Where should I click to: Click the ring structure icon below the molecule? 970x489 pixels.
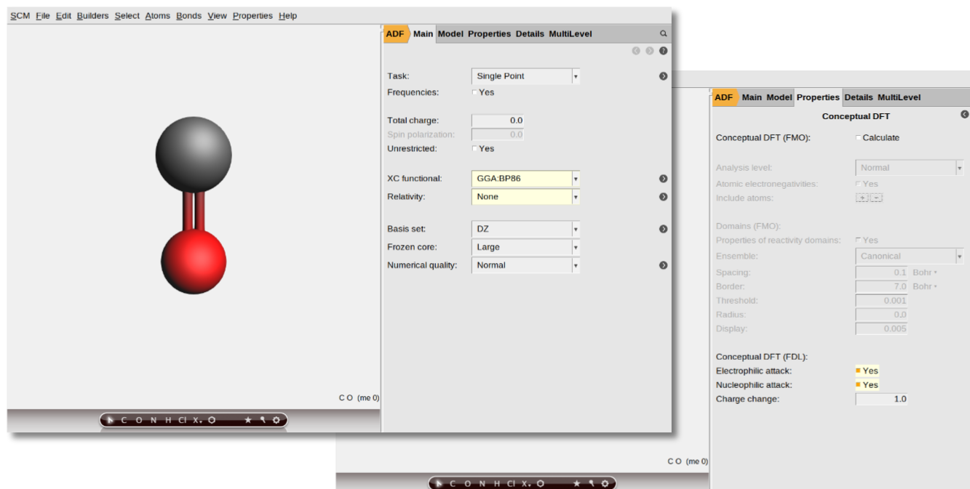point(212,420)
